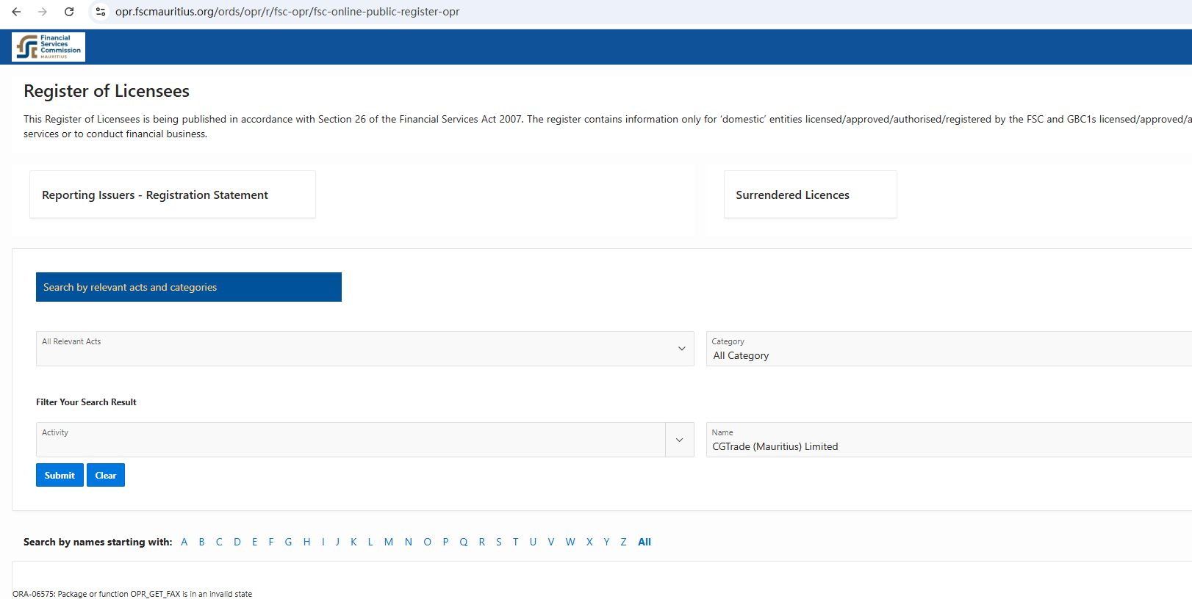Filter names starting with P
1192x599 pixels.
[445, 542]
